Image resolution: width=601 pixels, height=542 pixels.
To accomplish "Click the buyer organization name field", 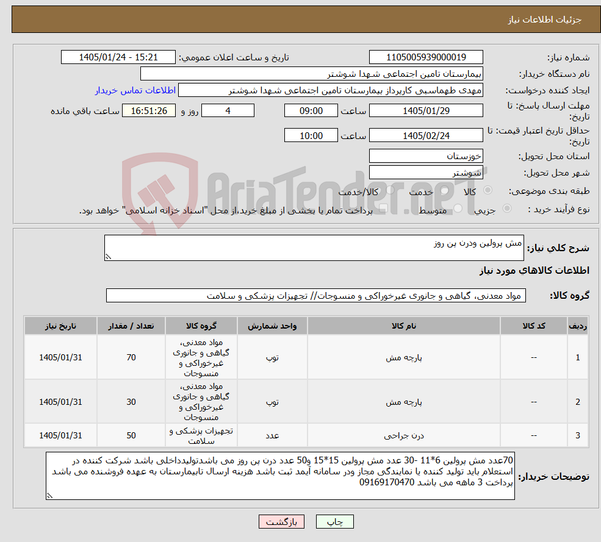I will (x=312, y=74).
